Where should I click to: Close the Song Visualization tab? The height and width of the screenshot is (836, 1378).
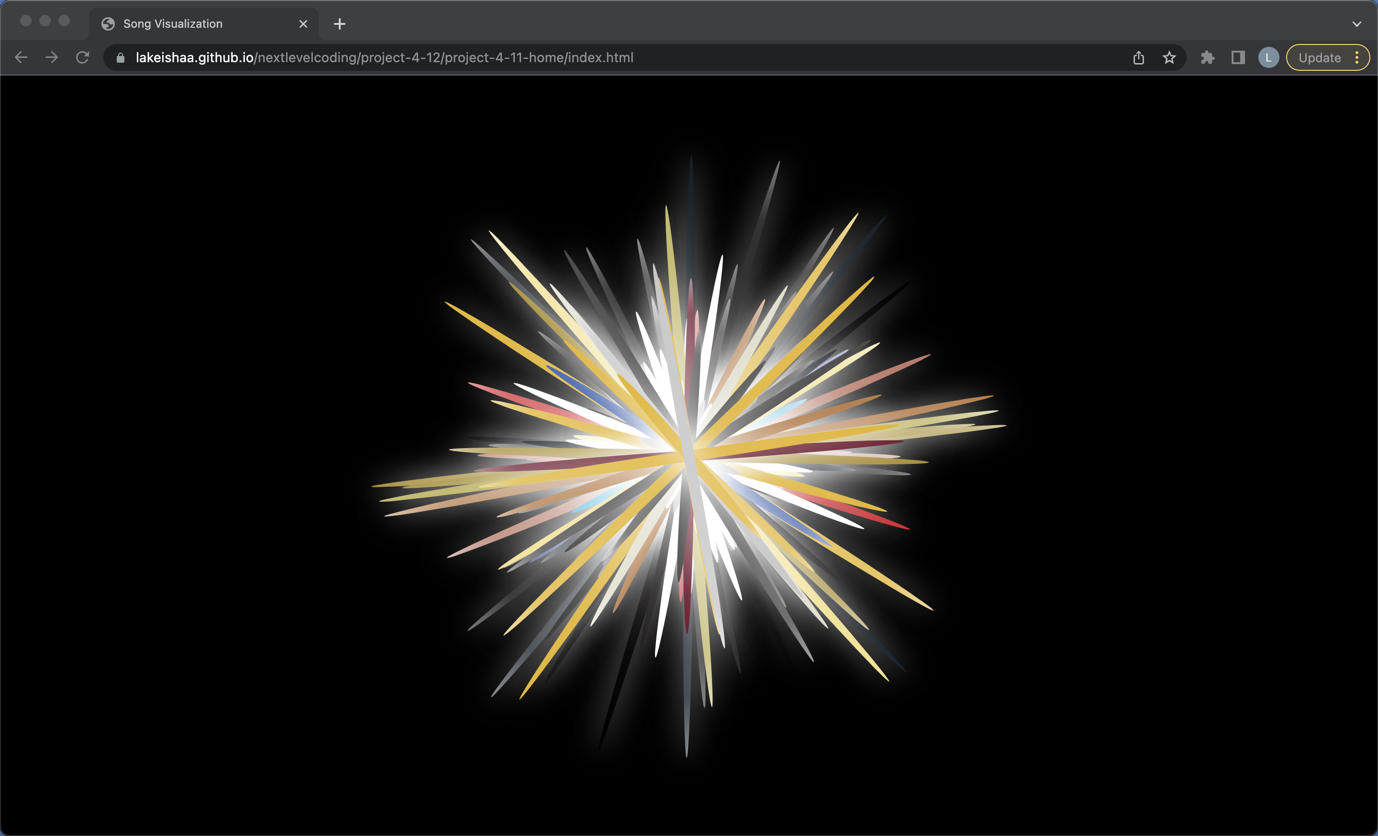pyautogui.click(x=303, y=24)
